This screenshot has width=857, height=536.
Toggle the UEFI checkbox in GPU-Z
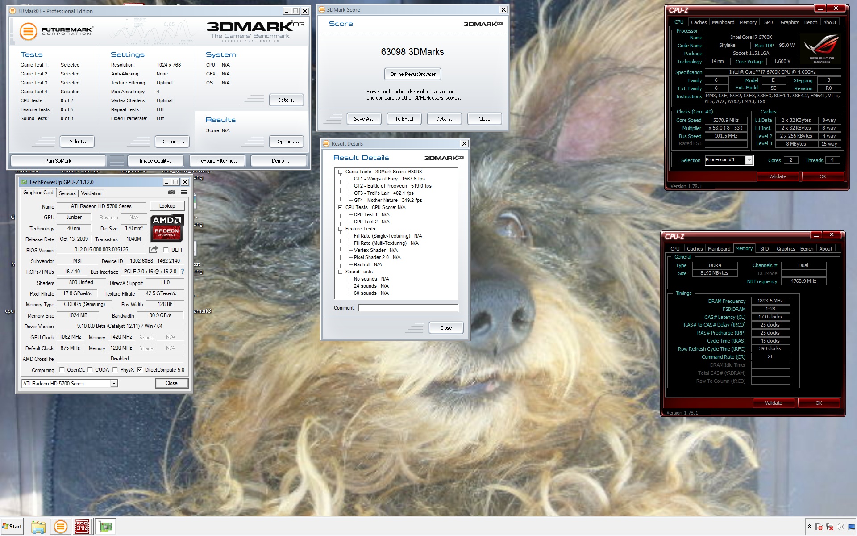pos(166,250)
